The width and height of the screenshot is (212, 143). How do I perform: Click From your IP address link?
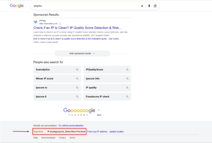tap(97, 132)
